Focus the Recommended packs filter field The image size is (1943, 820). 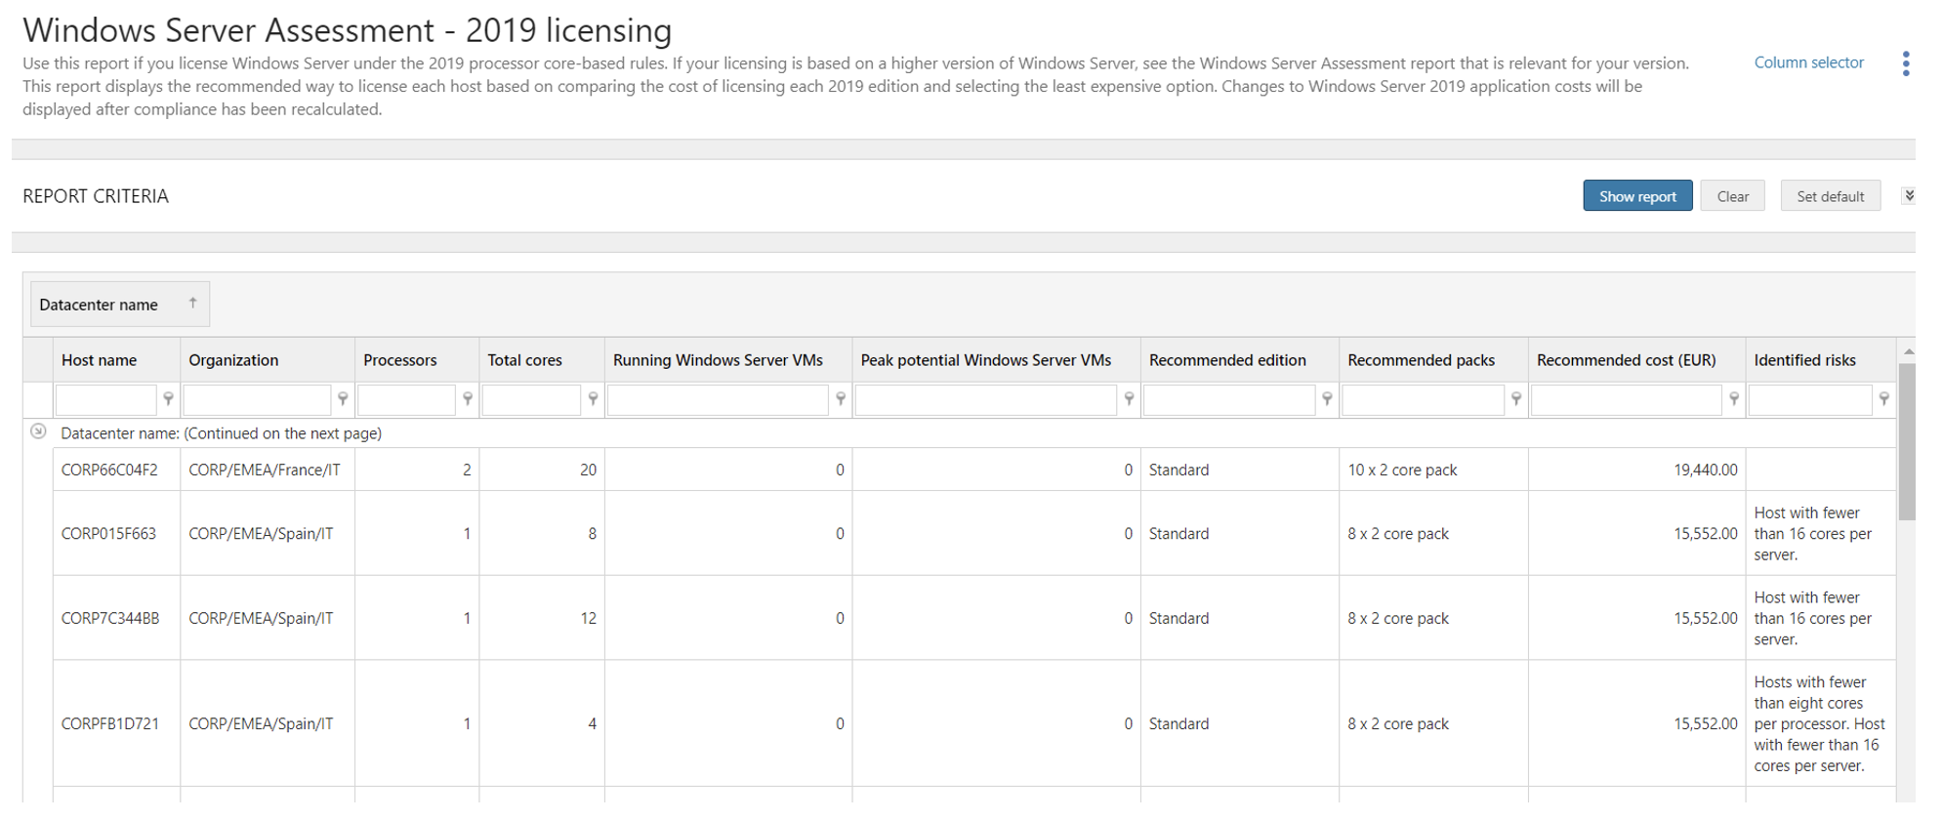tap(1424, 400)
